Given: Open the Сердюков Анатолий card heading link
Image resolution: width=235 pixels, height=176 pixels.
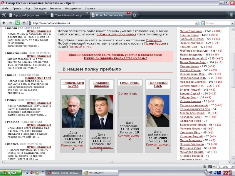Looking at the screenshot, I should click(101, 84).
